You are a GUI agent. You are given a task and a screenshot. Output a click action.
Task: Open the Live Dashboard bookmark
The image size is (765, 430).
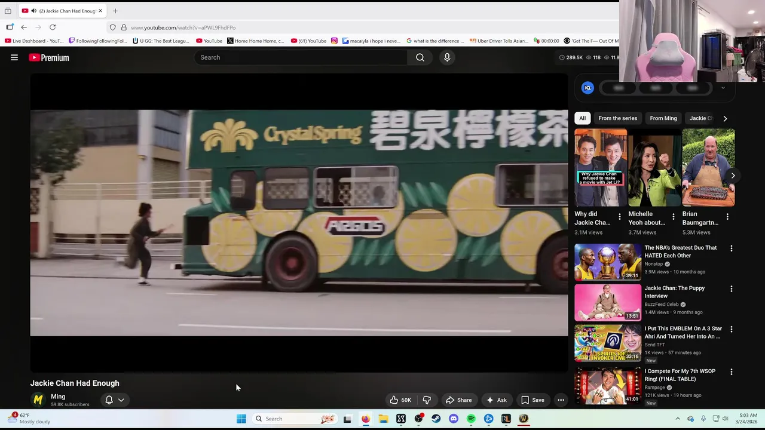click(34, 41)
